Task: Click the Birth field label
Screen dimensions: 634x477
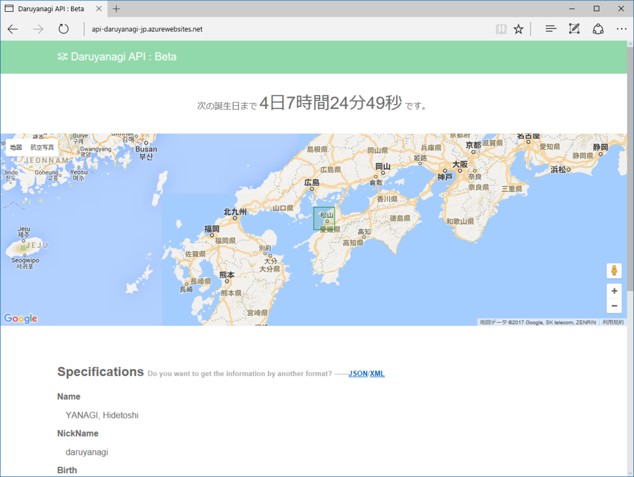Action: coord(67,470)
